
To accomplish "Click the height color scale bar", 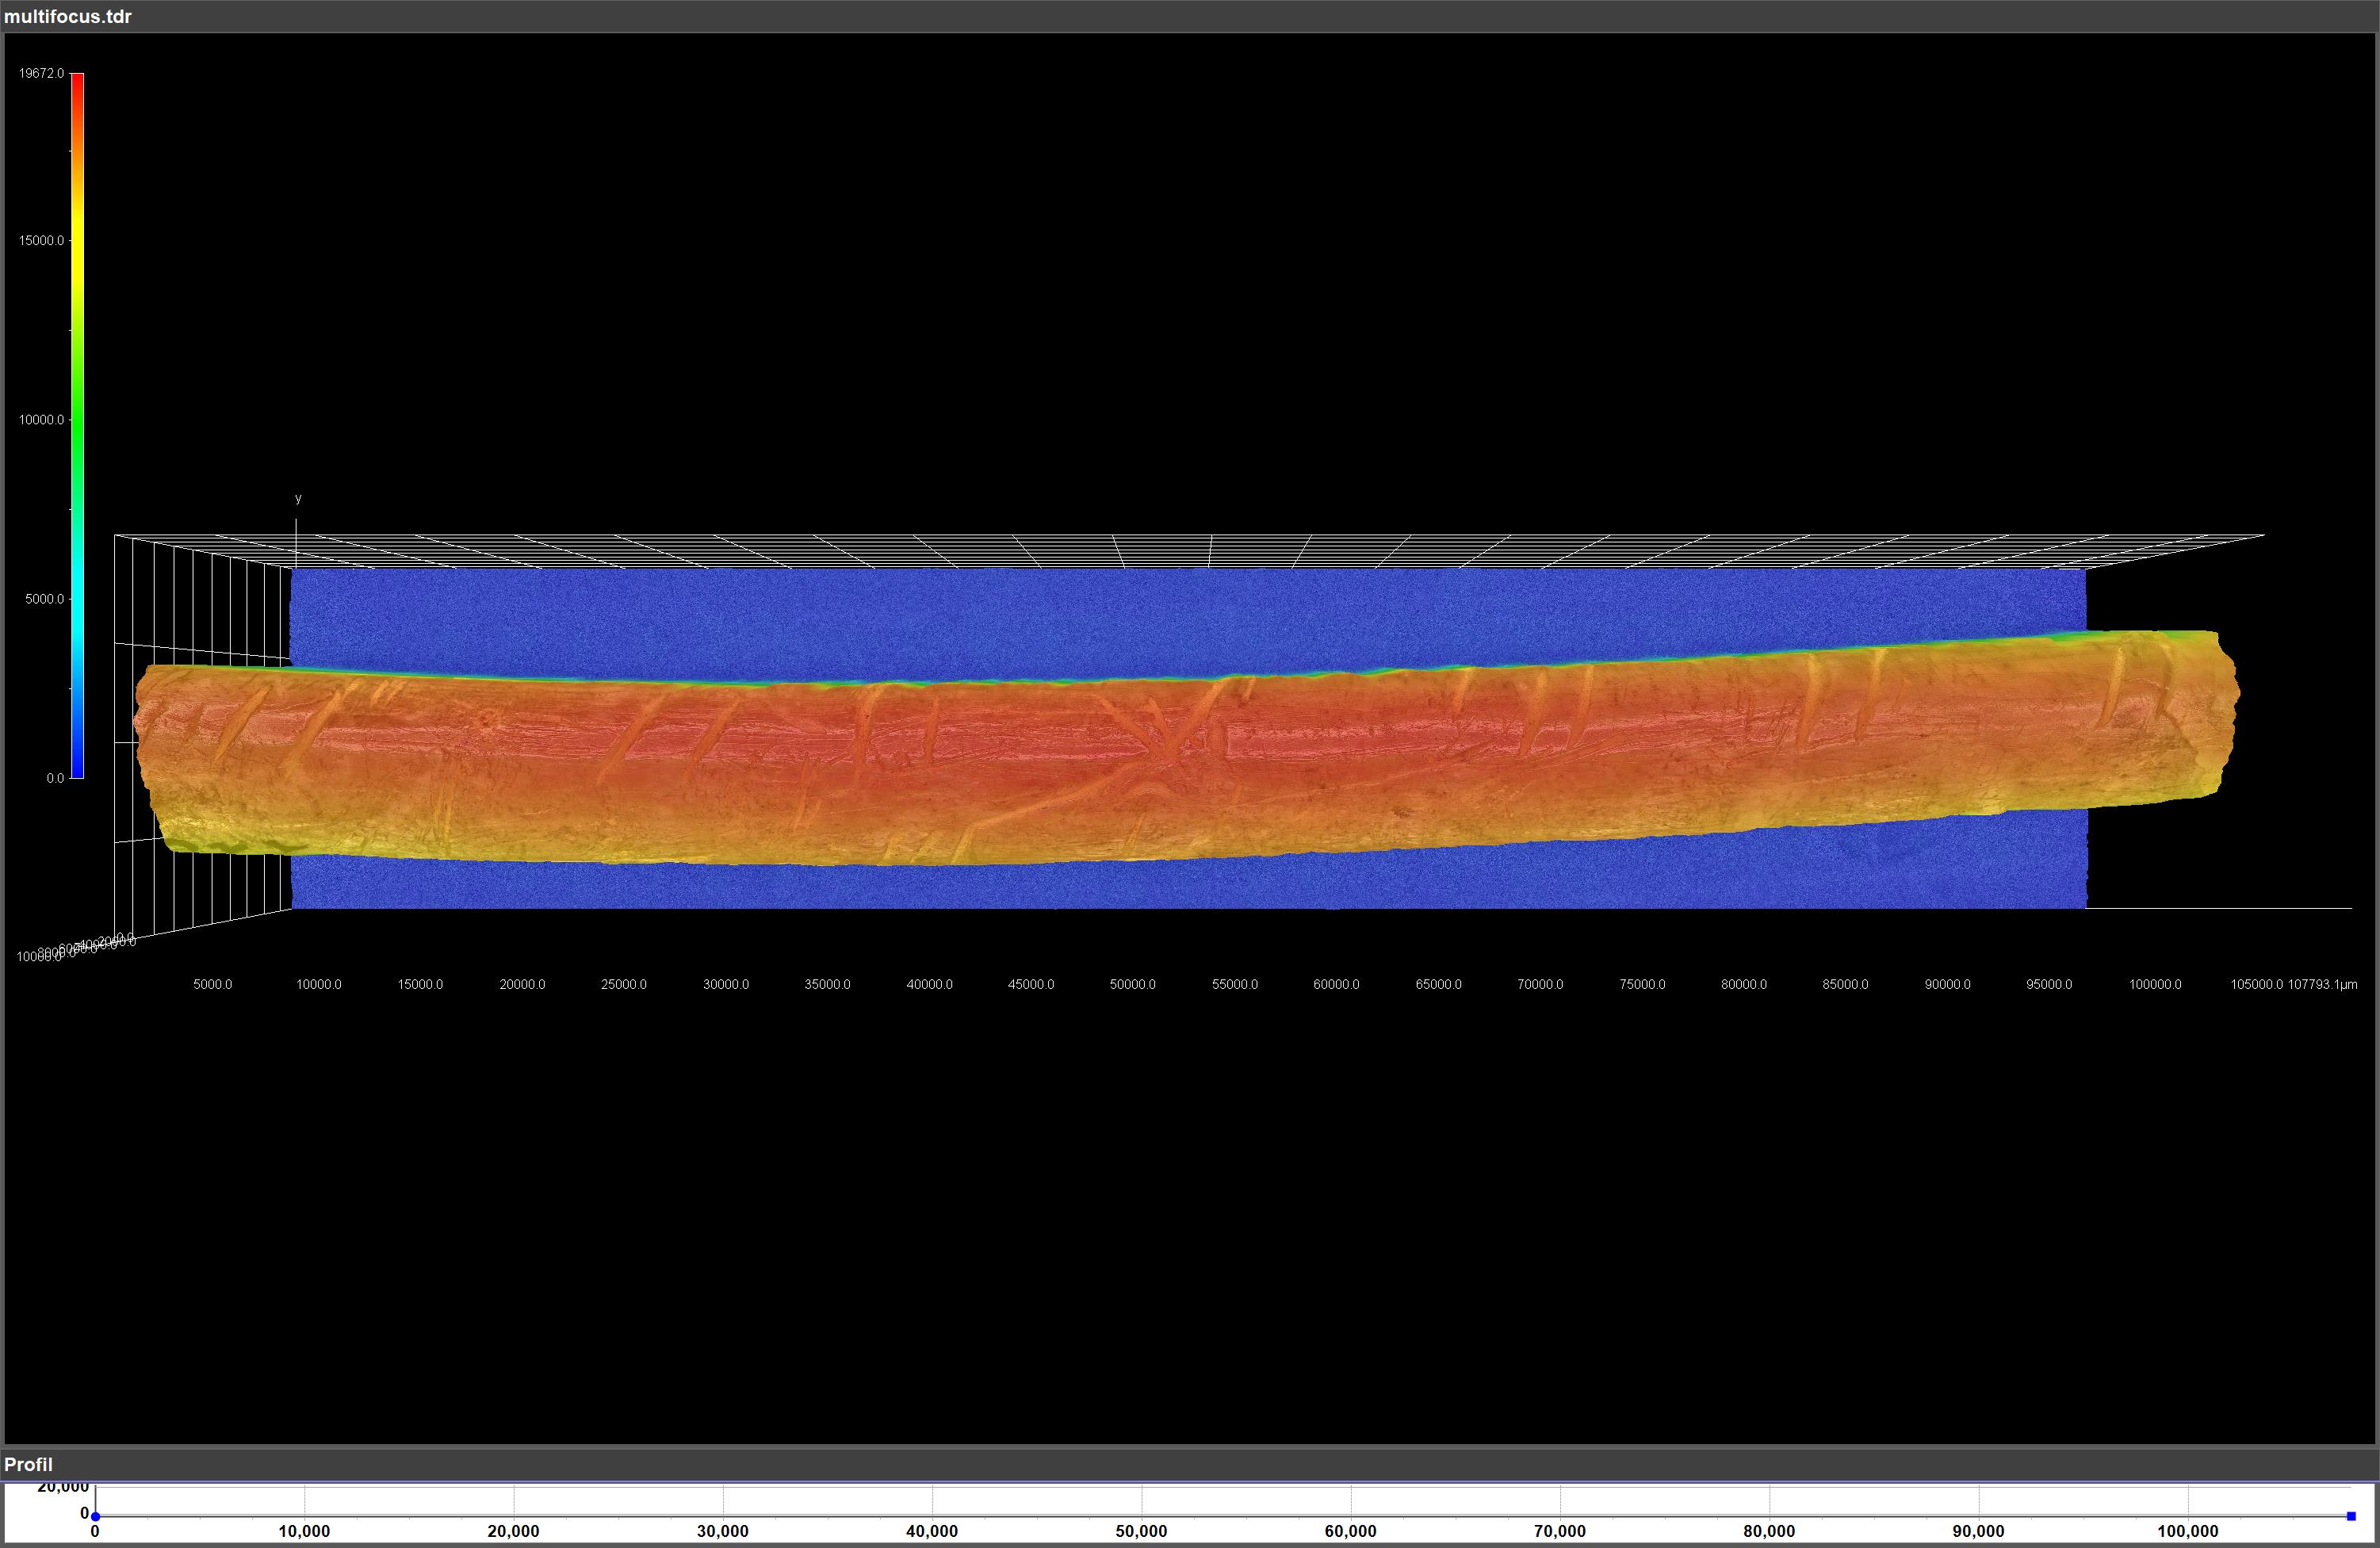I will 77,425.
